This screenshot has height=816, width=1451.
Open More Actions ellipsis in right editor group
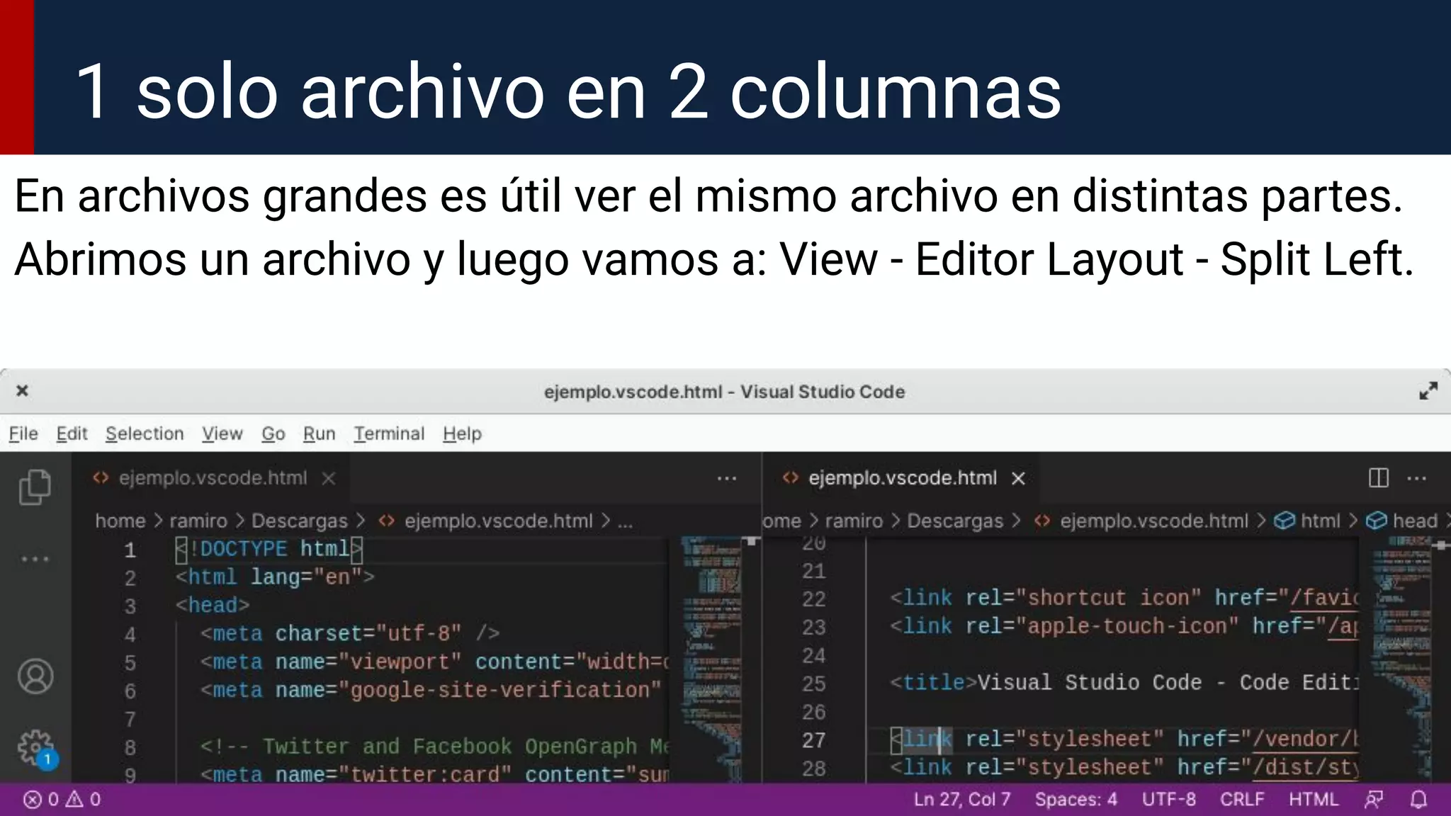tap(1416, 479)
